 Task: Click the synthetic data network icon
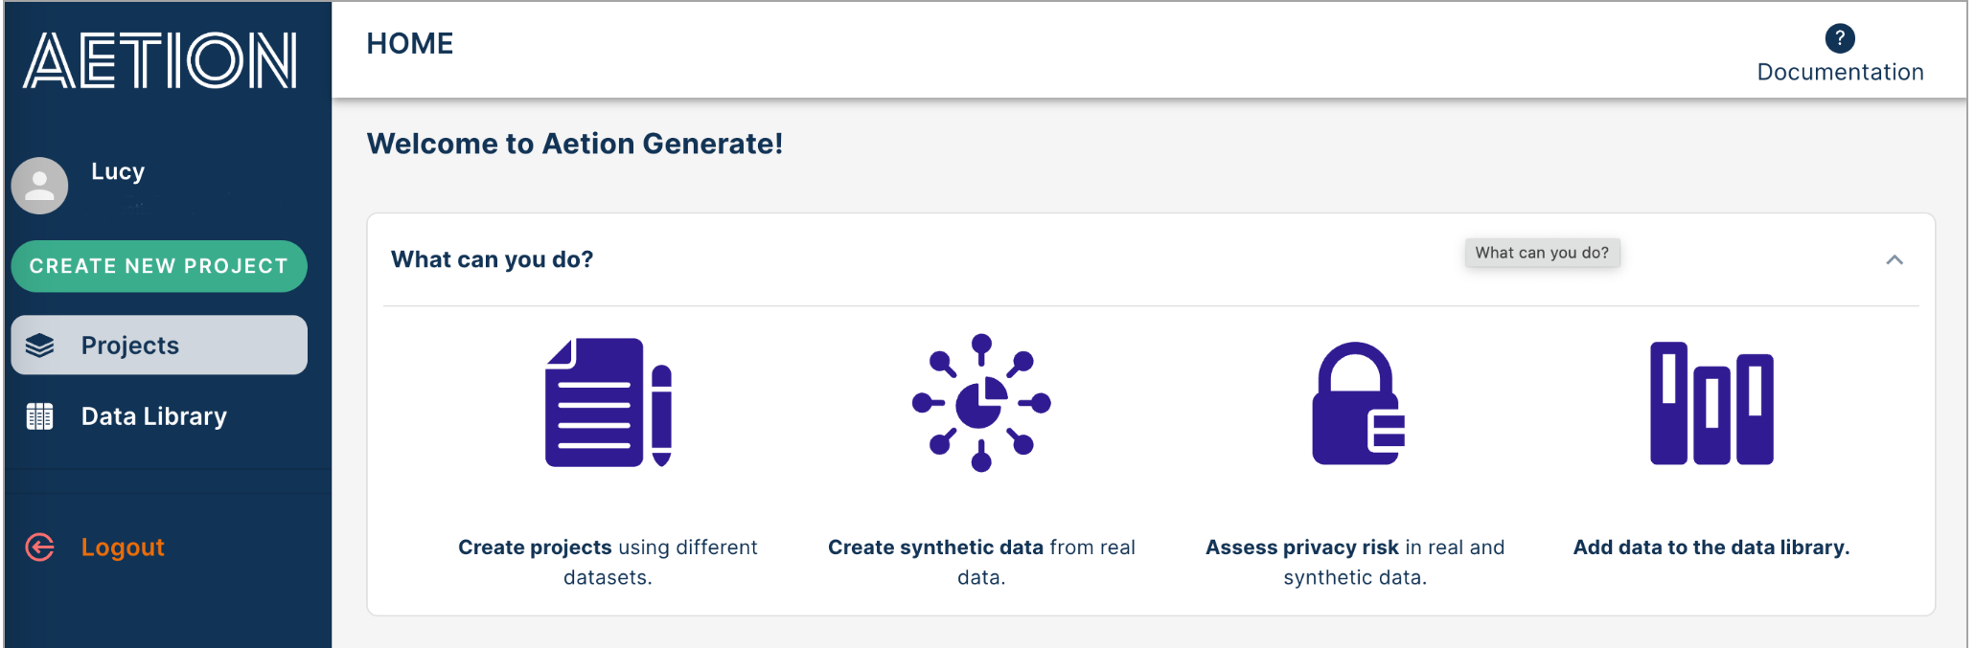click(980, 402)
